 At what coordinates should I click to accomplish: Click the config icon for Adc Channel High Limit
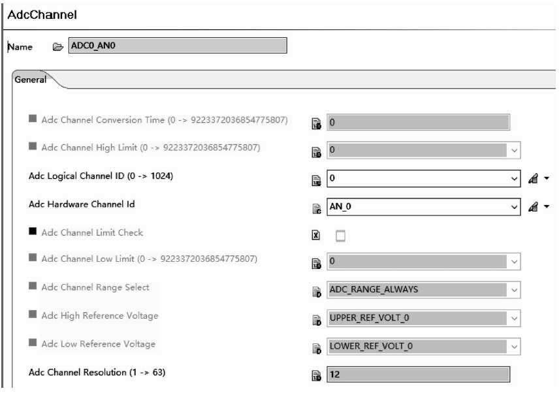coord(316,152)
